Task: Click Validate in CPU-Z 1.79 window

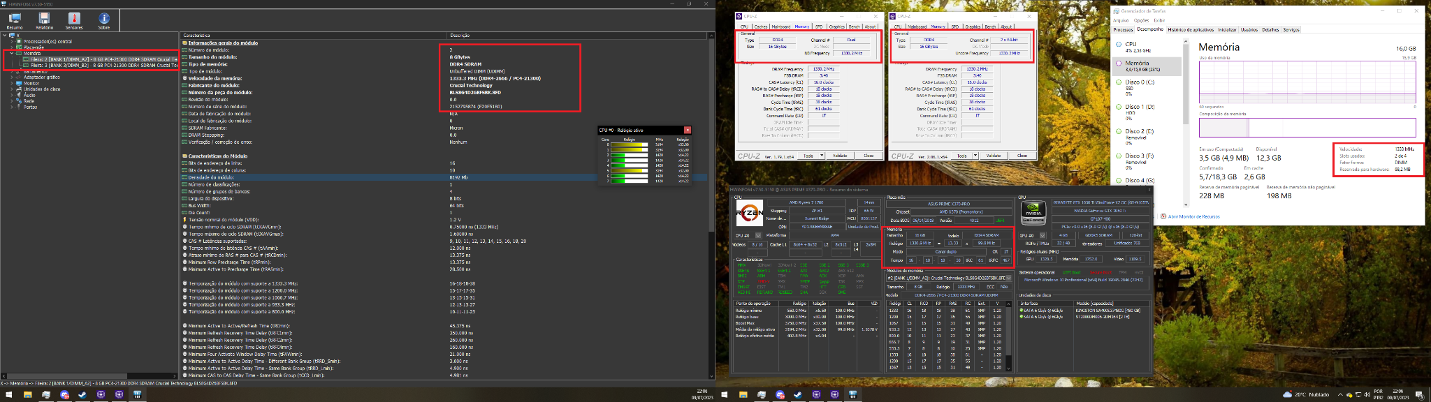Action: point(840,156)
